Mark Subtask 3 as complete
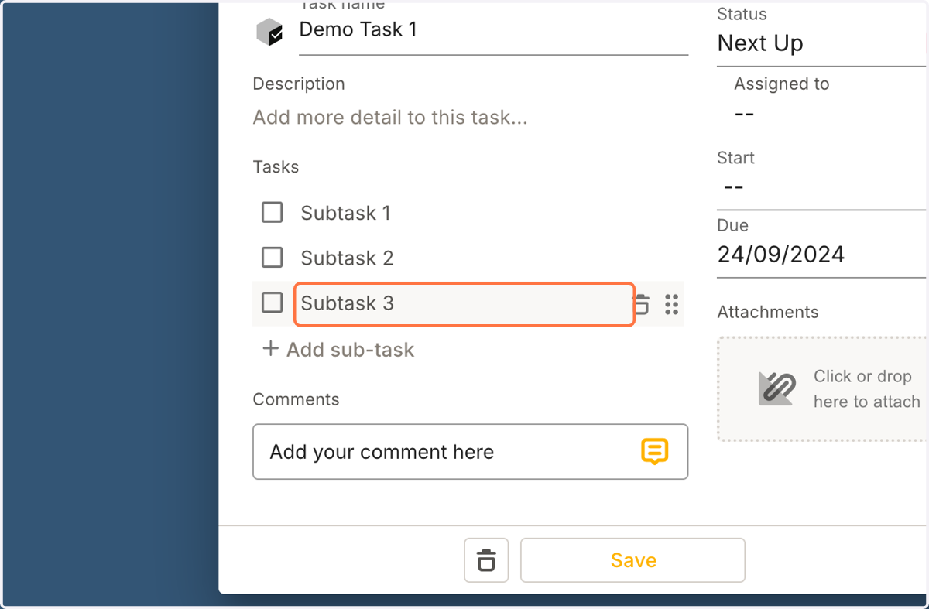Image resolution: width=929 pixels, height=609 pixels. [x=273, y=303]
